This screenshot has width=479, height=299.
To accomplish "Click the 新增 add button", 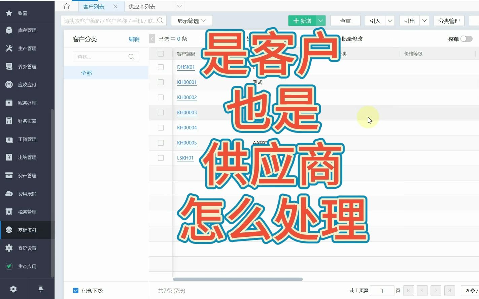I will tap(302, 21).
